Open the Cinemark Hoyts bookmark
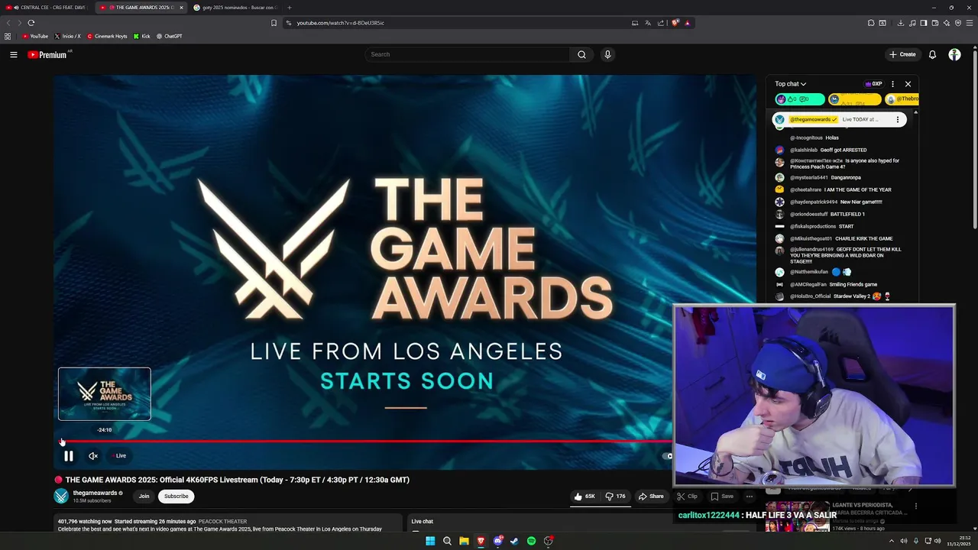The width and height of the screenshot is (978, 550). 107,36
